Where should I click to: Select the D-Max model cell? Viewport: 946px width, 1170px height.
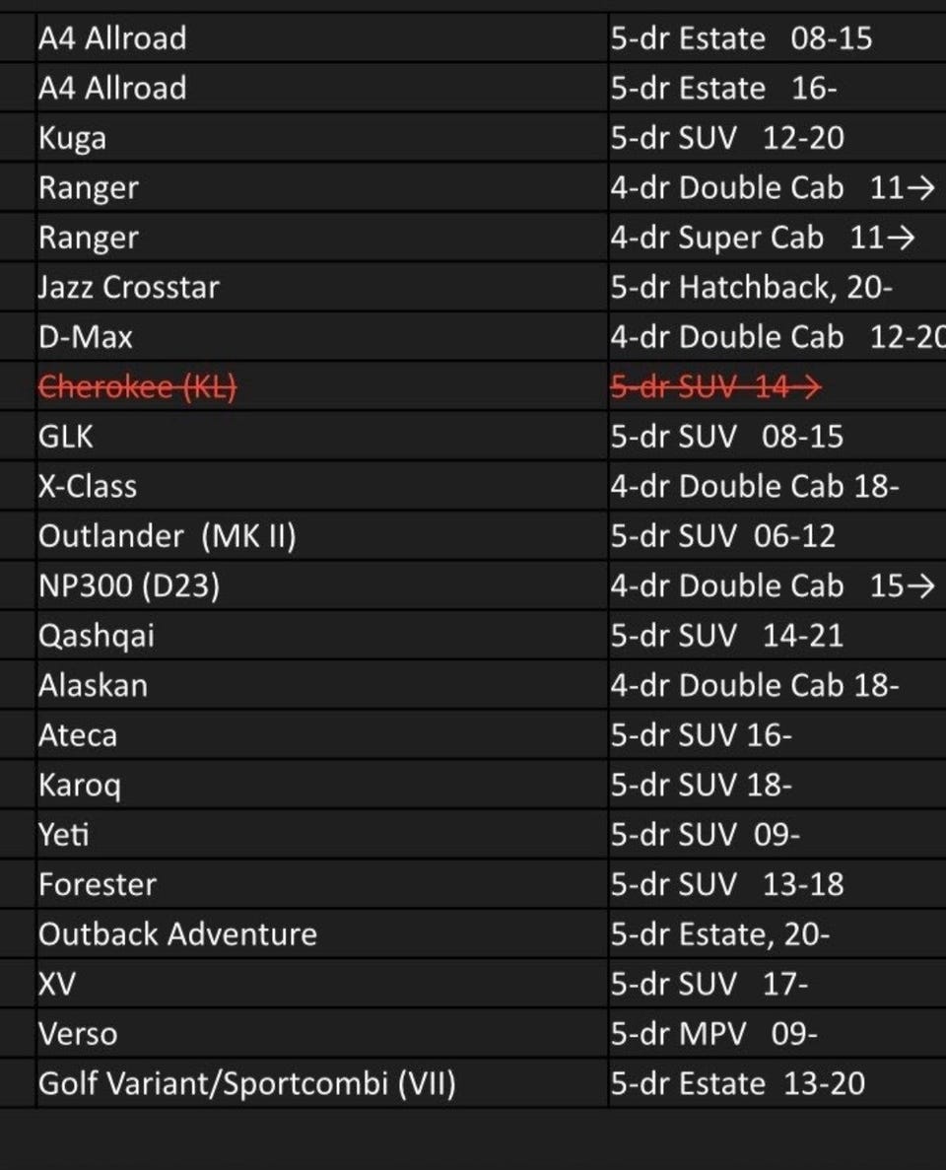[86, 337]
